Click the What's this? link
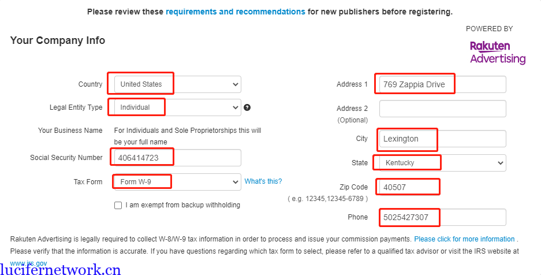This screenshot has width=541, height=275. pos(263,181)
